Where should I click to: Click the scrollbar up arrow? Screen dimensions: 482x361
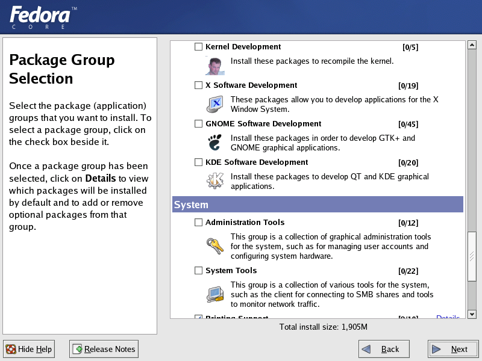(472, 45)
